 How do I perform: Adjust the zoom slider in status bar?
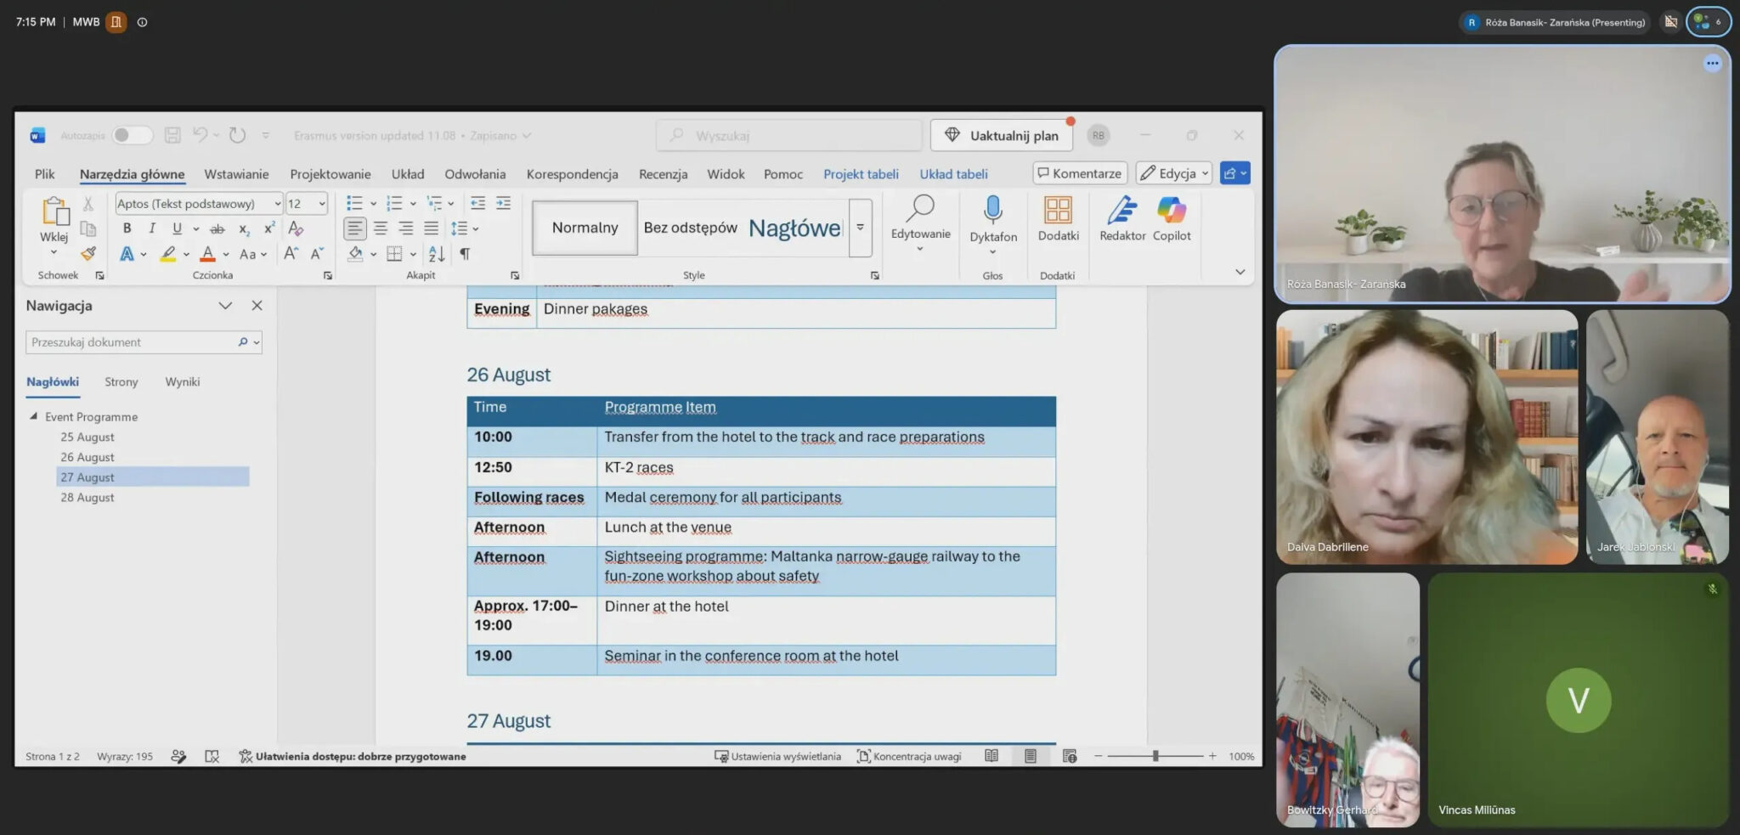1155,756
